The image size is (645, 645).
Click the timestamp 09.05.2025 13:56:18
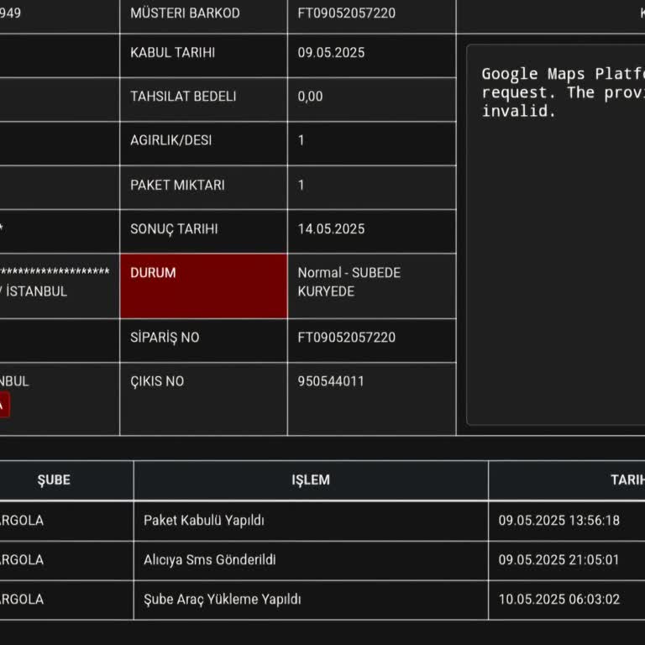(x=558, y=521)
